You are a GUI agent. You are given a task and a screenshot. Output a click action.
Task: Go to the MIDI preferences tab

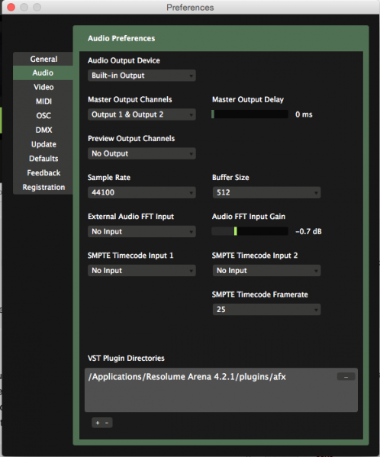click(x=43, y=101)
